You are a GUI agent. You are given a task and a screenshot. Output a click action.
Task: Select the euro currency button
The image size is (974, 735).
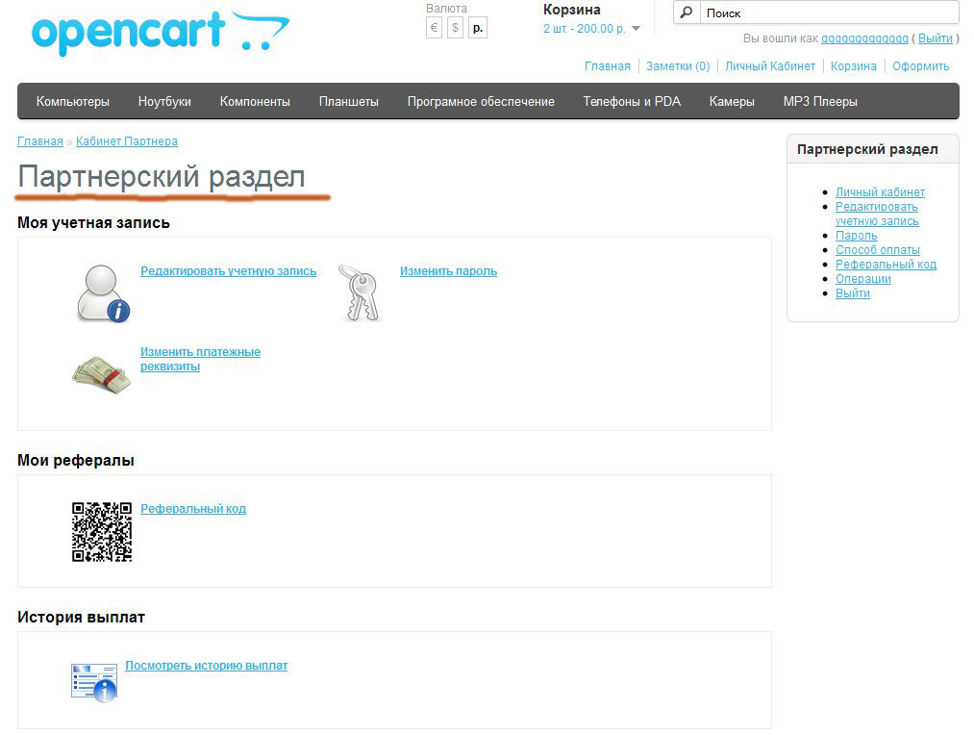click(x=434, y=28)
